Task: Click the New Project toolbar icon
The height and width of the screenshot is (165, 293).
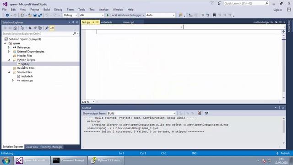Action: (22, 15)
